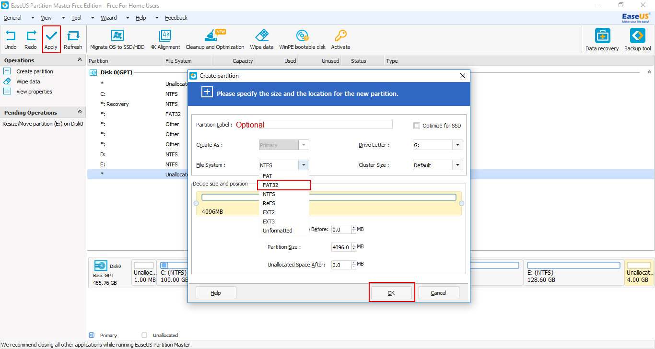Viewport: 655px width, 349px height.
Task: Select the D: partition row
Action: click(137, 154)
